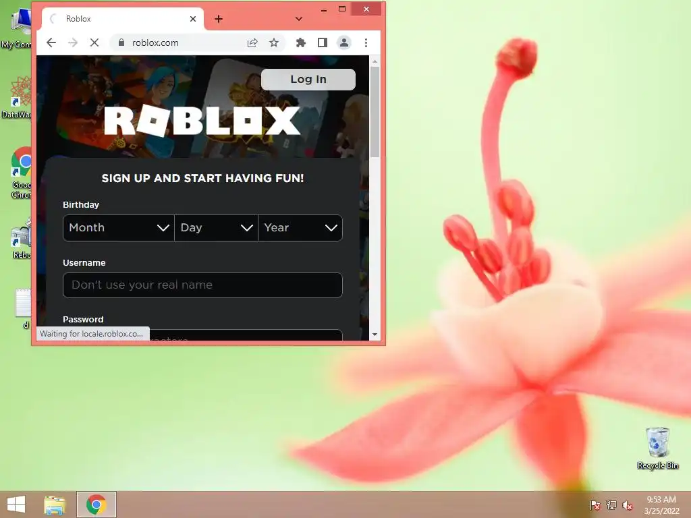The height and width of the screenshot is (518, 691).
Task: Open the Day birthday dropdown
Action: [x=217, y=228]
